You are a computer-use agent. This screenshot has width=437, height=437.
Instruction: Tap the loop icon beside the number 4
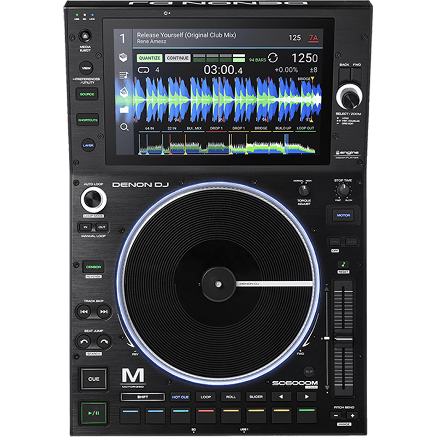tap(144, 70)
